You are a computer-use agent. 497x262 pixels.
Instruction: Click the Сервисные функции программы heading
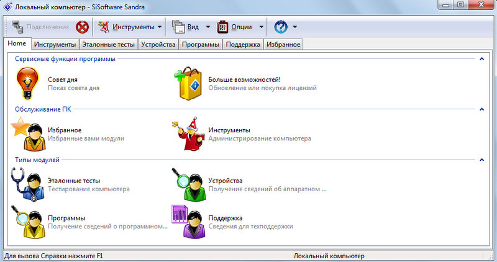click(65, 58)
